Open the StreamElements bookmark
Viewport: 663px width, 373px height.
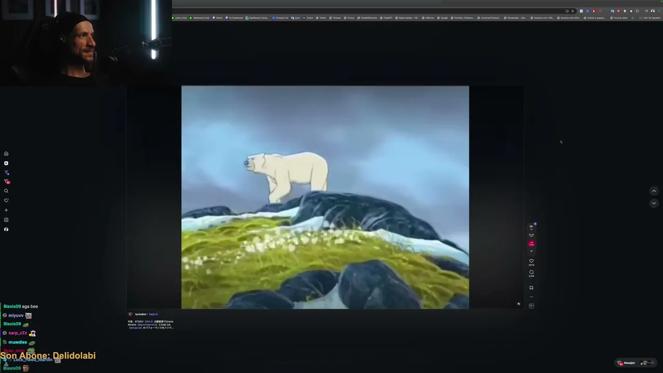(x=367, y=18)
